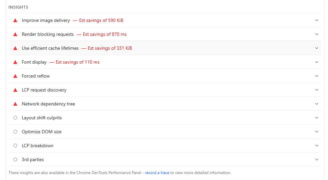Screen dimensions: 328x180
Task: Click 'Est savings of 590 KiB' text
Action: click(101, 21)
